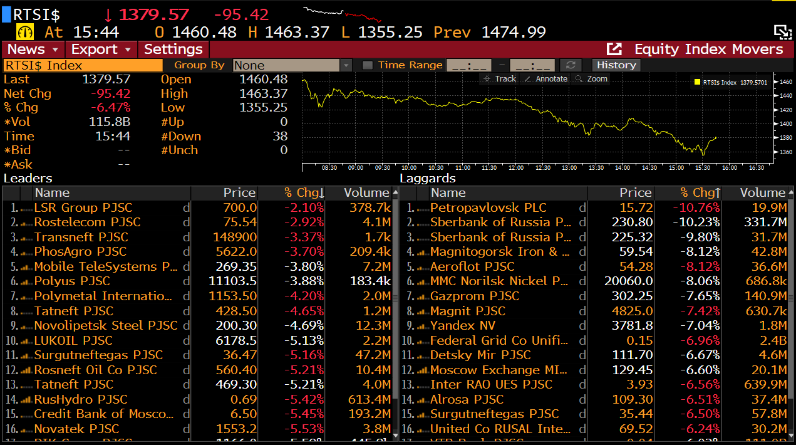Click the RTSI$ Index input field

[x=83, y=65]
